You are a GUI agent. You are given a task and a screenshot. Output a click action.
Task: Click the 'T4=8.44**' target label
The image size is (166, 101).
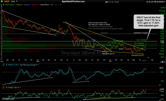[x=104, y=33]
